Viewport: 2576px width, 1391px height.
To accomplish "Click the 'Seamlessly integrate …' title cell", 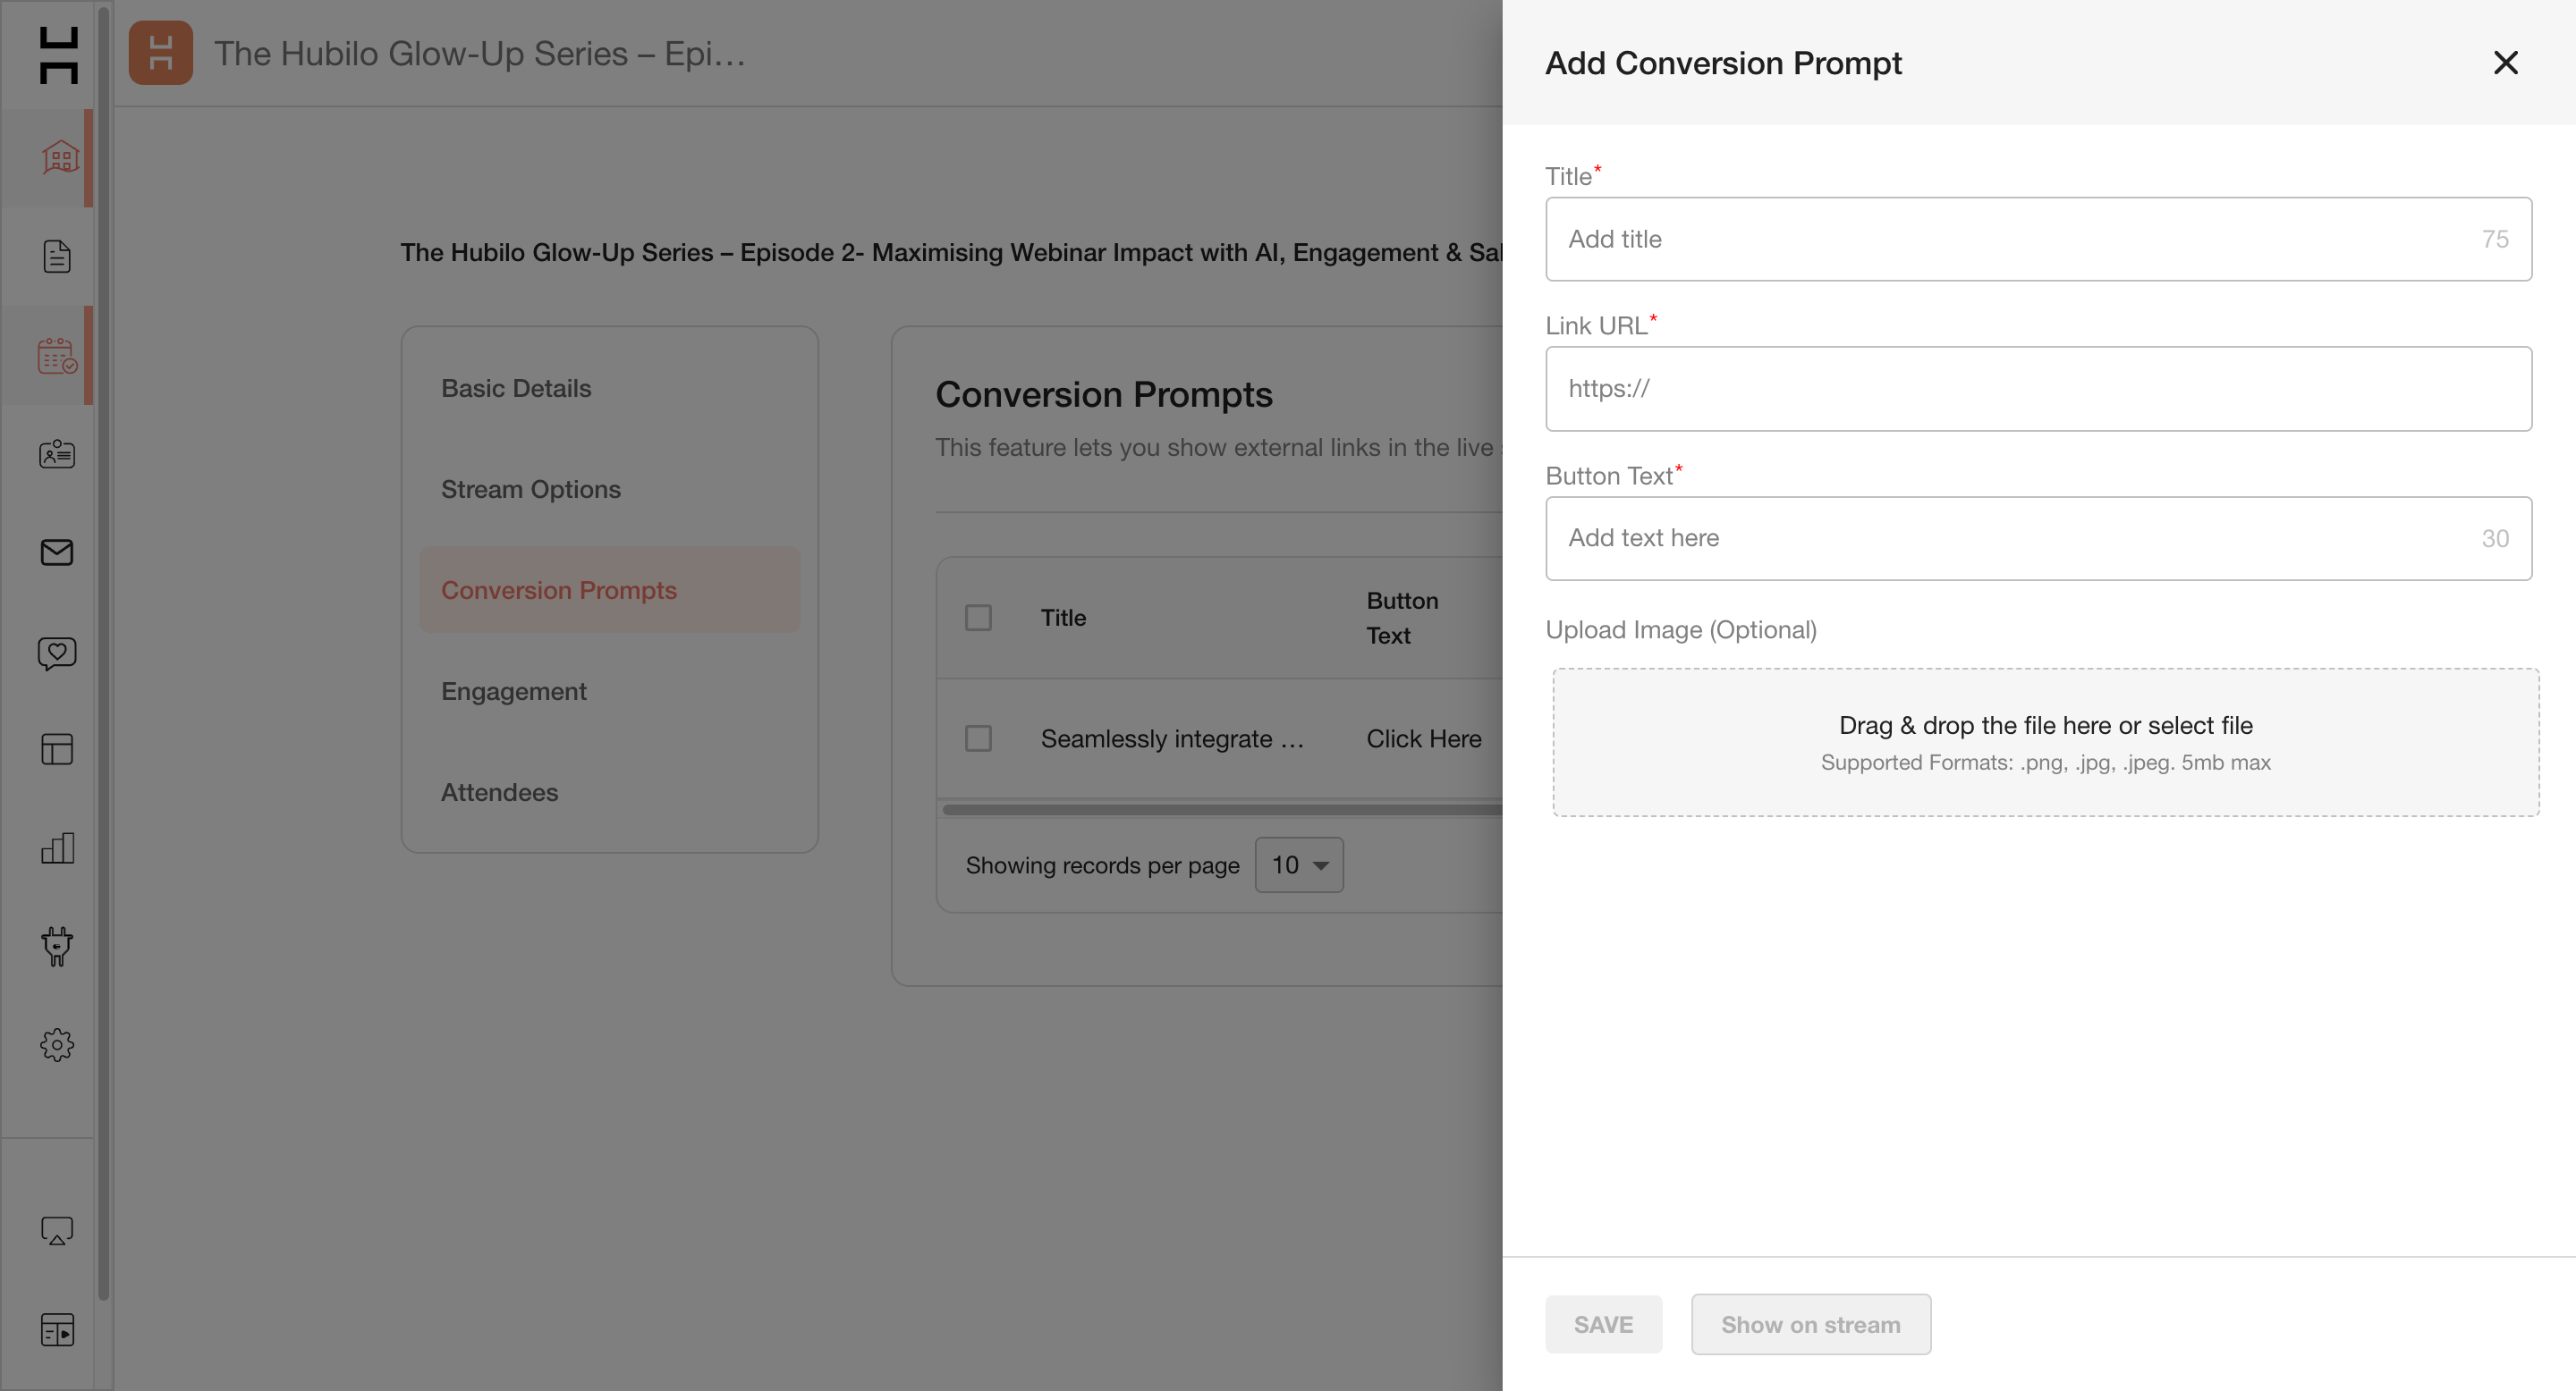I will (1172, 738).
